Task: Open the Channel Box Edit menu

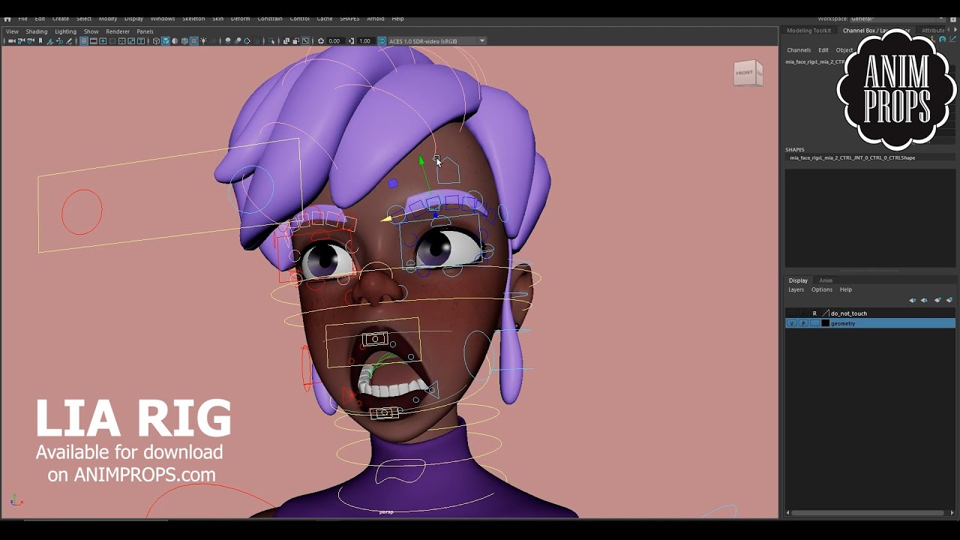Action: tap(823, 50)
